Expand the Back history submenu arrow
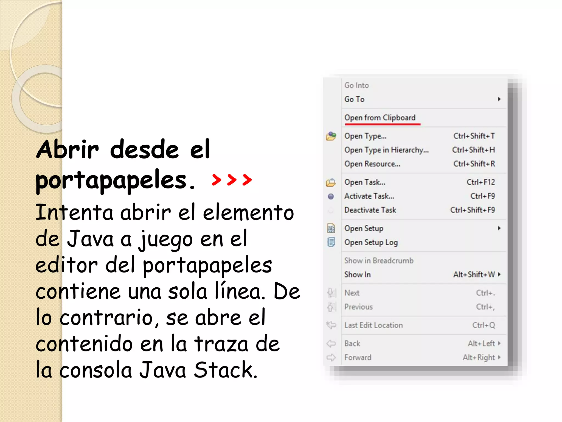562x422 pixels. [499, 343]
